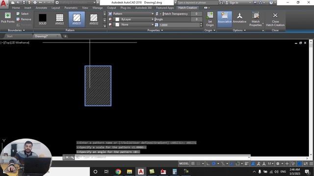Select the Hatch Creation ribbon tab

pyautogui.click(x=187, y=8)
